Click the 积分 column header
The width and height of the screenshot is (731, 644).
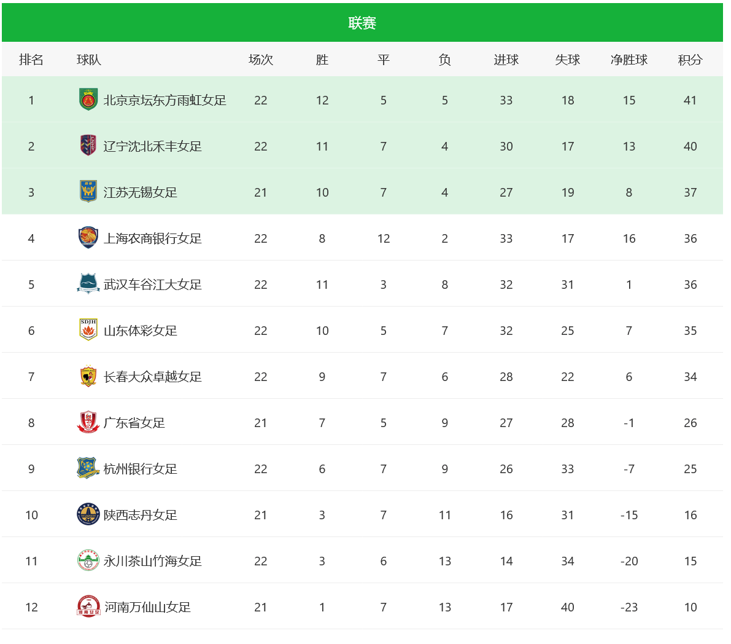tap(690, 60)
